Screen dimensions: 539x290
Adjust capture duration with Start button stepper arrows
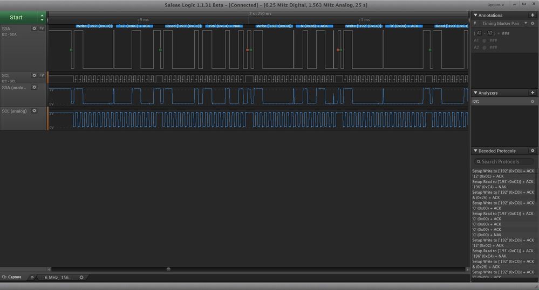pos(42,17)
